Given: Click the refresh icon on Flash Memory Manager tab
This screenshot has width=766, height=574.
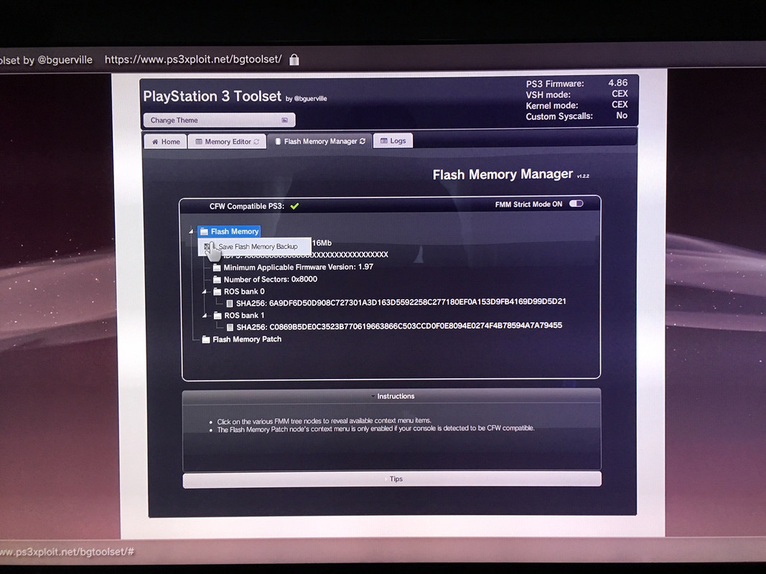Looking at the screenshot, I should click(363, 141).
